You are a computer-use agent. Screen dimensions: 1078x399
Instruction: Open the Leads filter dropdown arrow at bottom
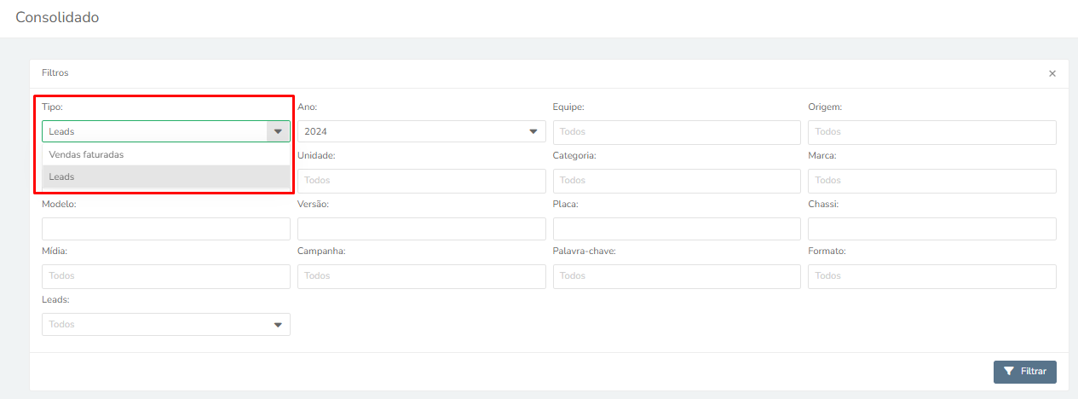point(279,325)
